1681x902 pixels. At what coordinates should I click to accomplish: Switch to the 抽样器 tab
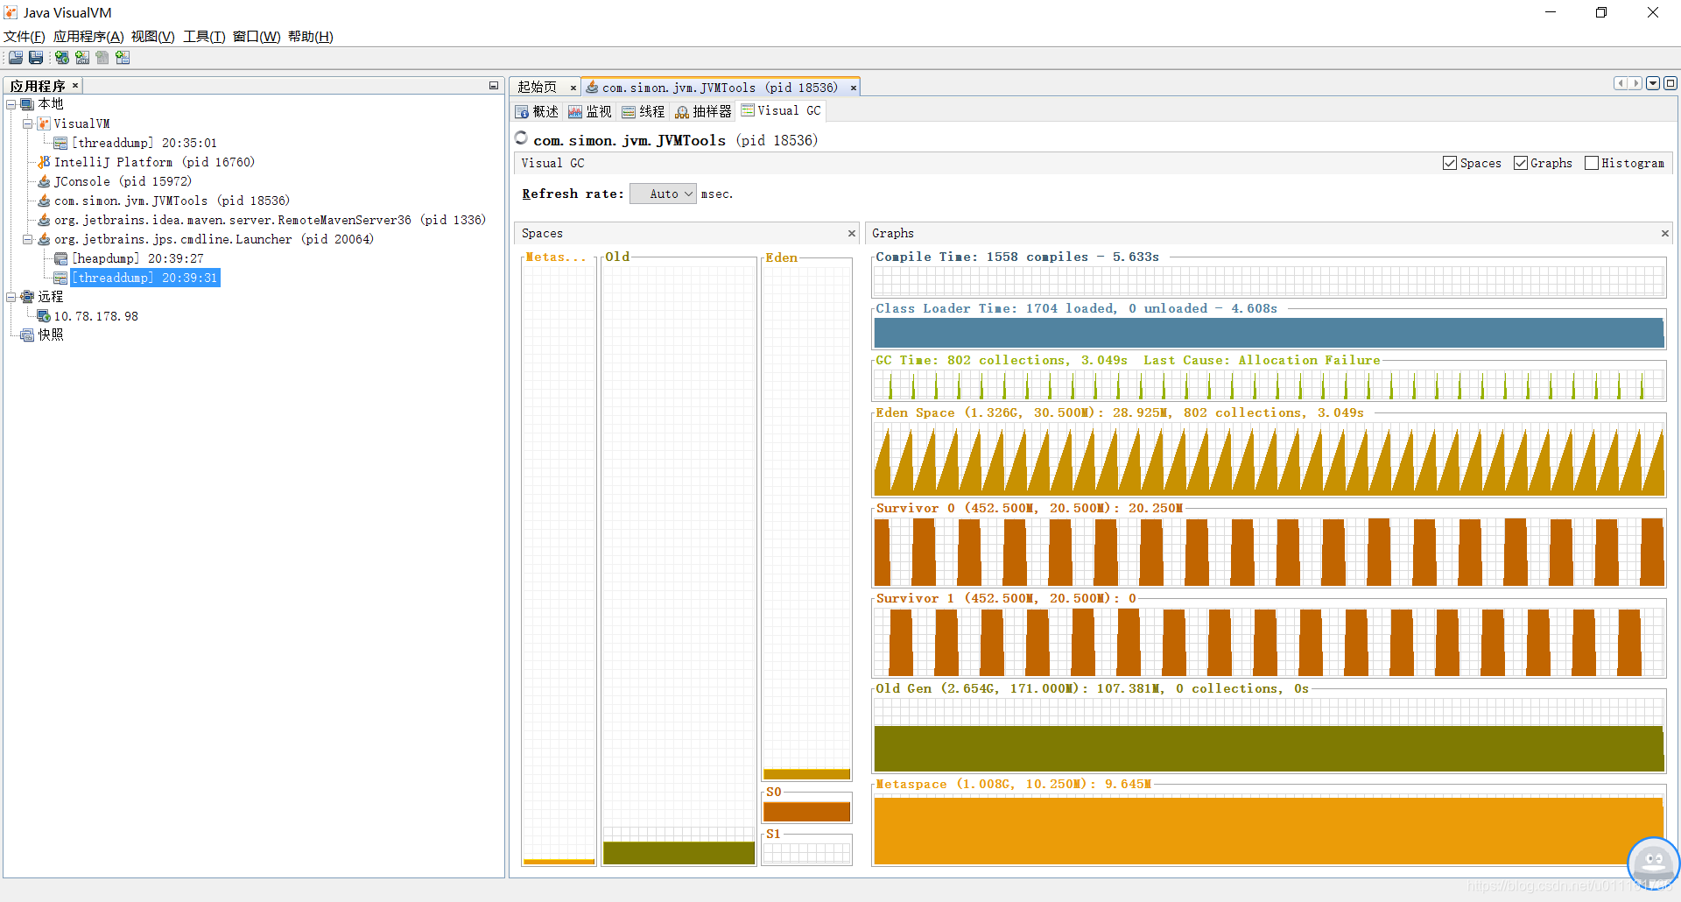(704, 111)
